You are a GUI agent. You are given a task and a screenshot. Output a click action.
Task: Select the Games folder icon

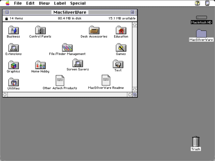[x=121, y=47]
